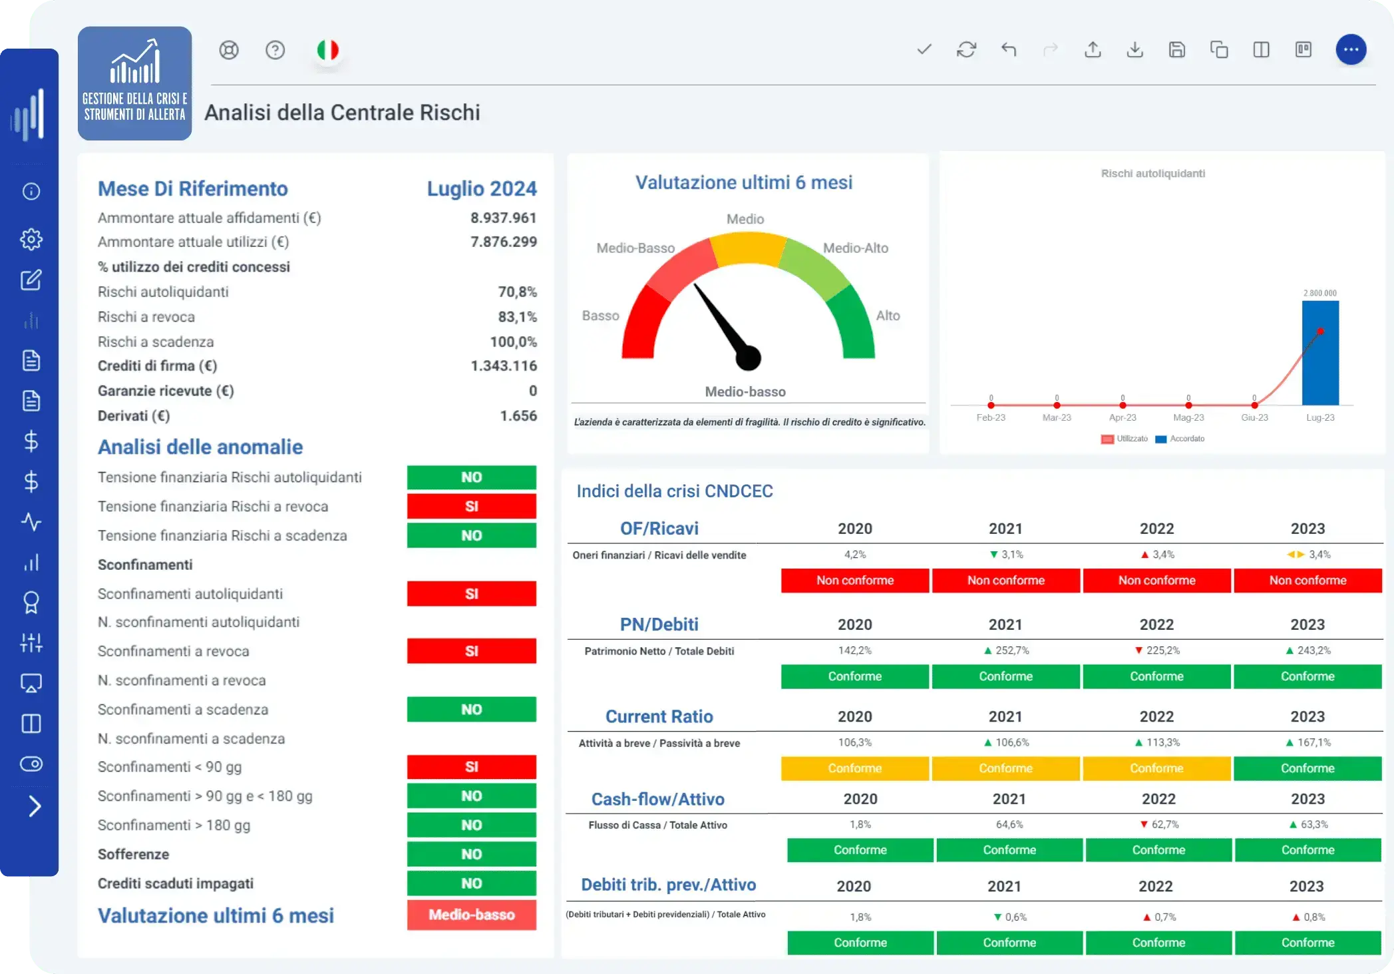Click the Medio-basso rating badge
1394x974 pixels.
[x=472, y=915]
